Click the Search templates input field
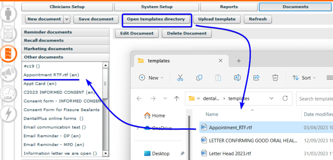The width and height of the screenshot is (333, 160). 315,99
